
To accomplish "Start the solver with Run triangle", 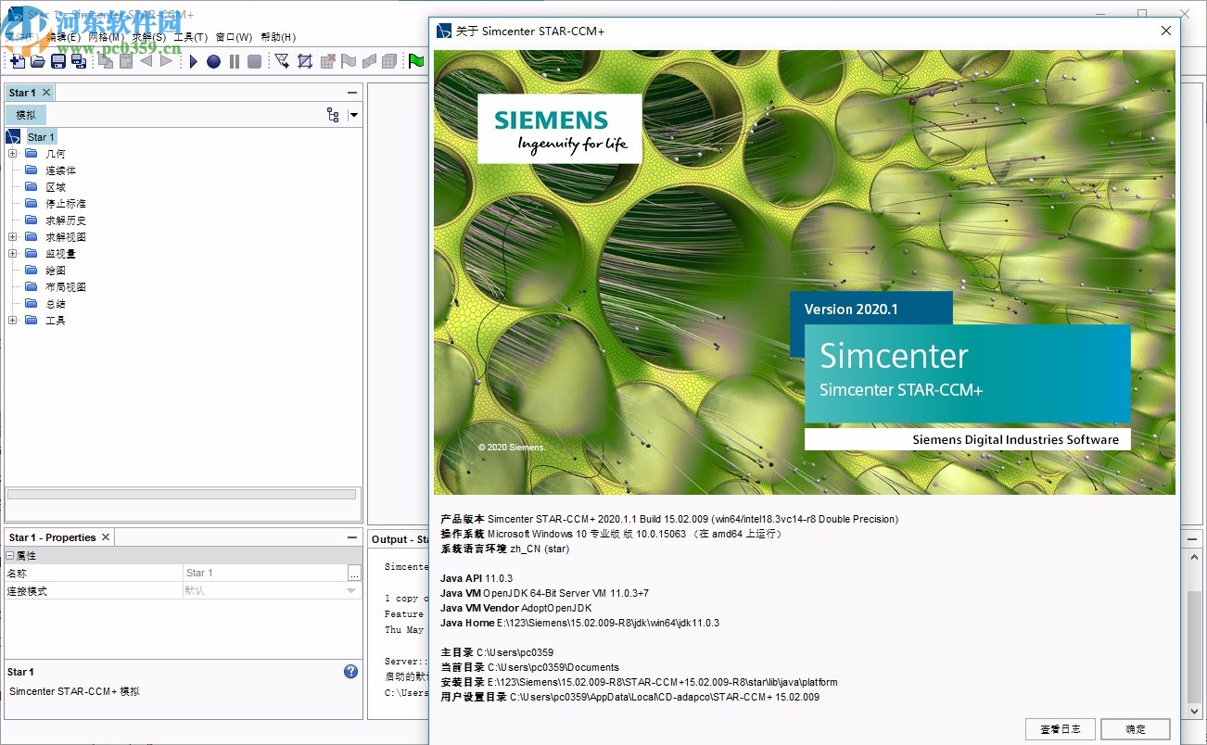I will 193,61.
